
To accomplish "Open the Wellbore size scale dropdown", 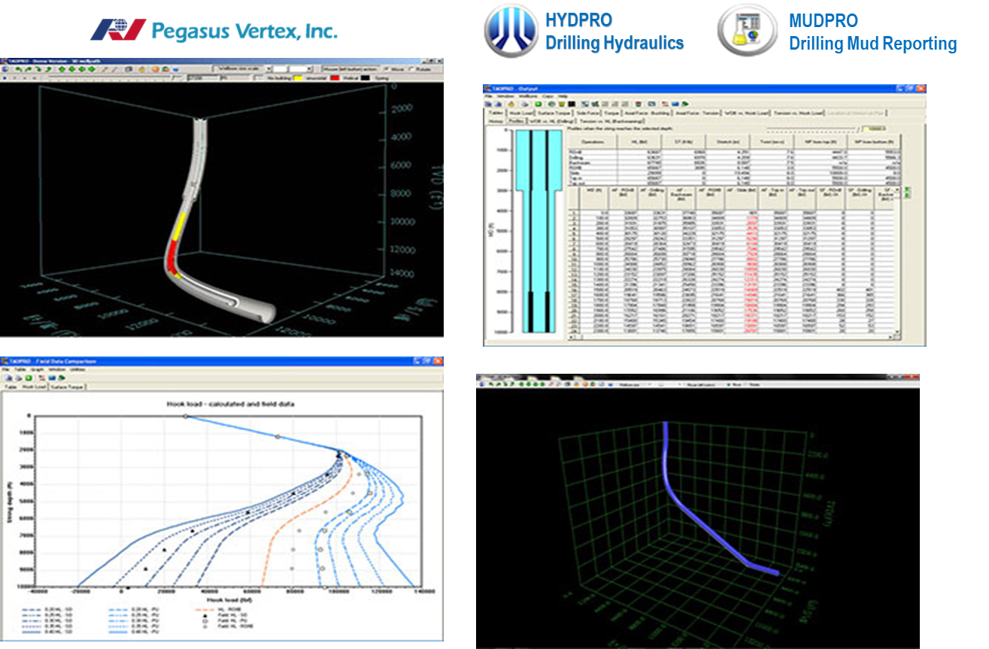I will (x=268, y=68).
